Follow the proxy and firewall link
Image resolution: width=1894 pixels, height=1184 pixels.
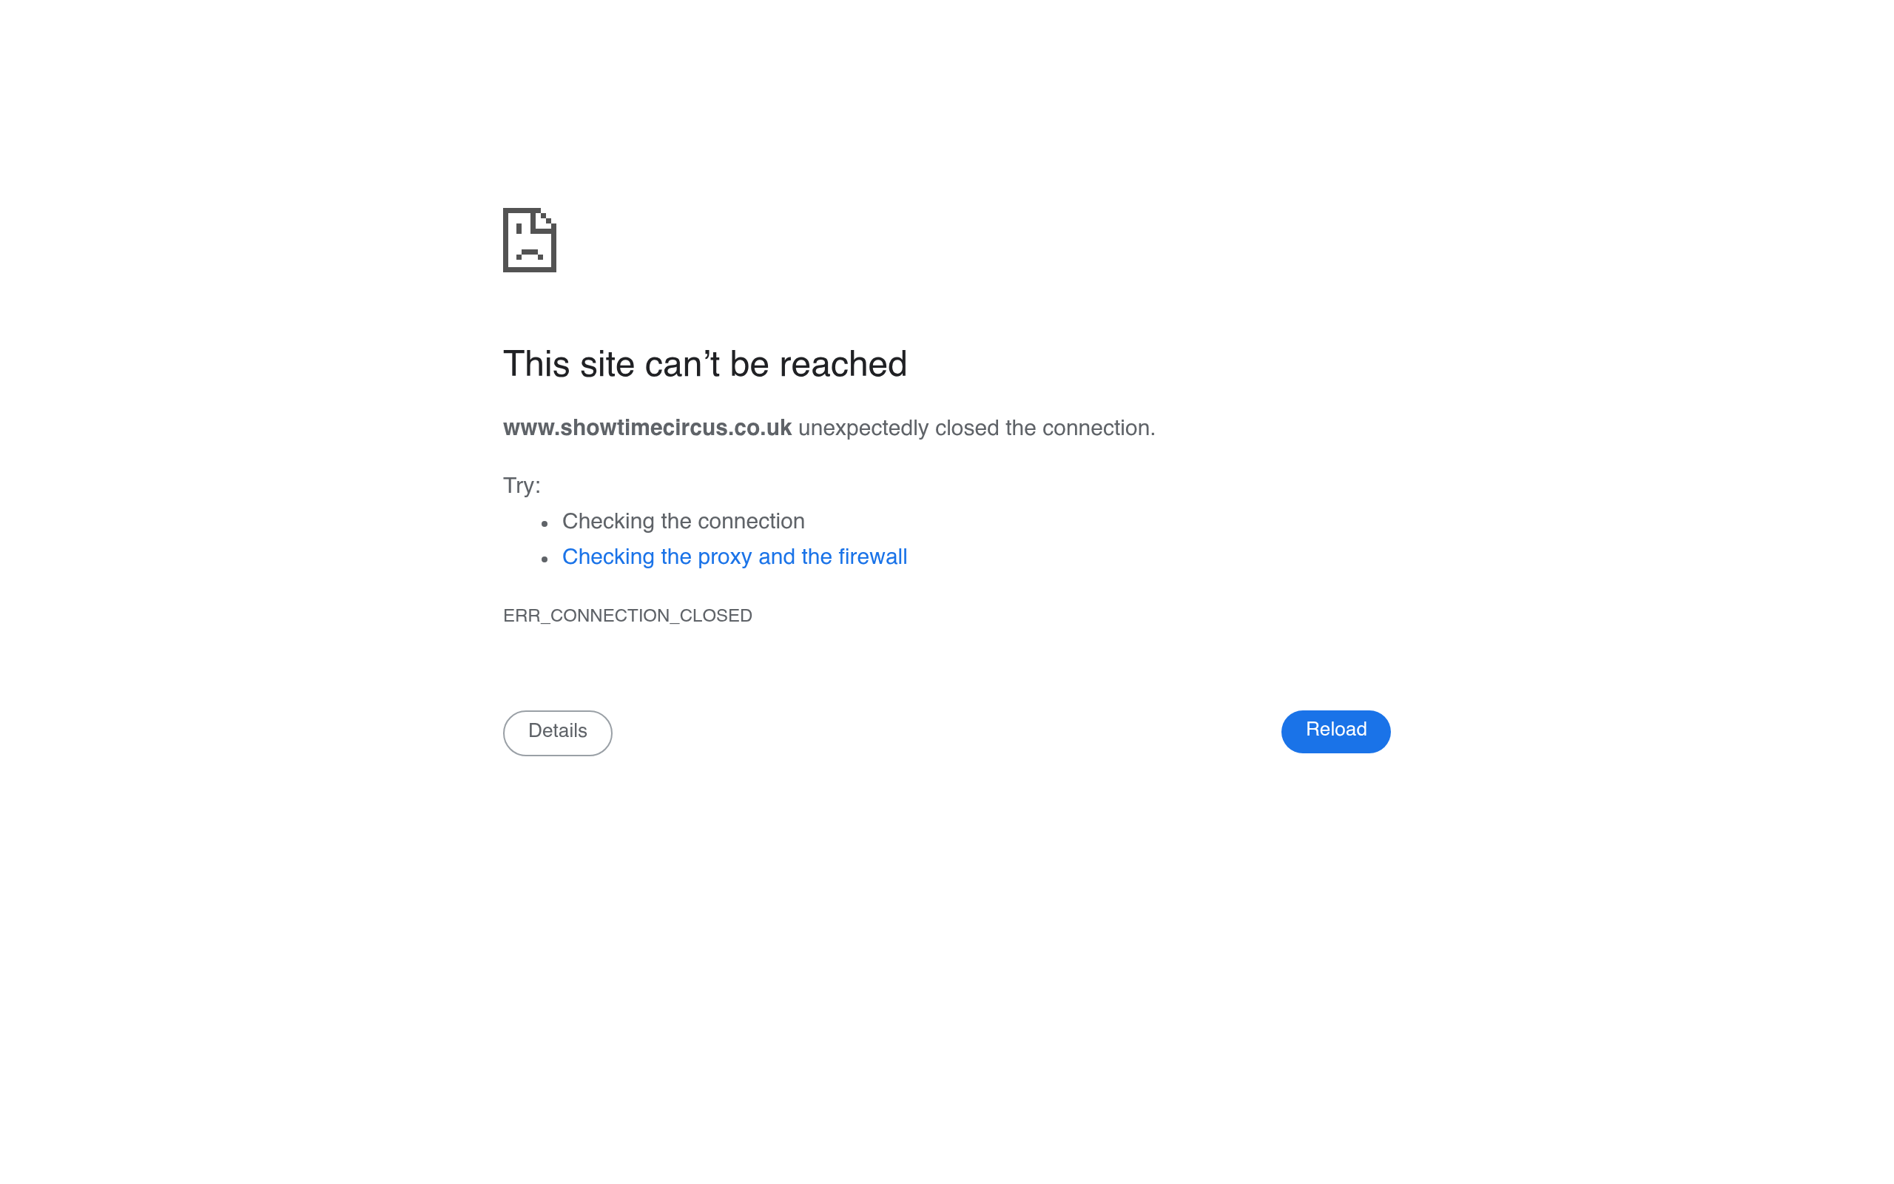click(734, 556)
